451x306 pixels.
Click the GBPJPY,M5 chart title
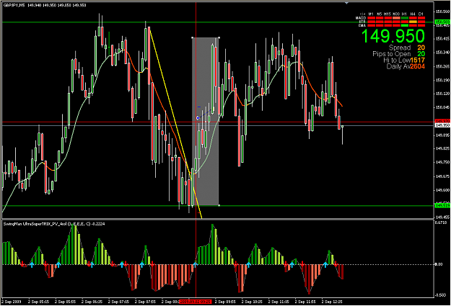click(x=14, y=5)
